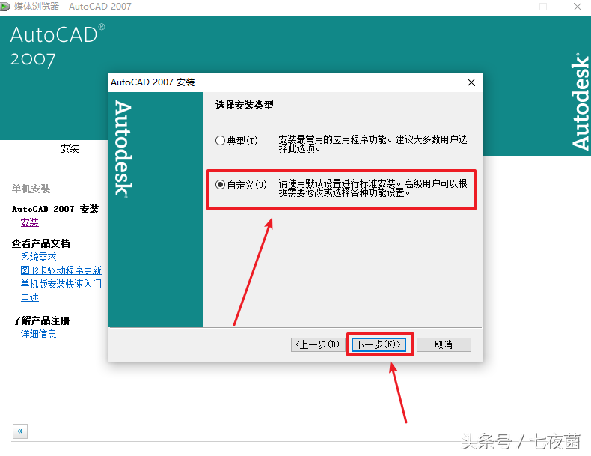Open the 单机版安装快速入门 link
This screenshot has height=456, width=591.
coord(61,284)
